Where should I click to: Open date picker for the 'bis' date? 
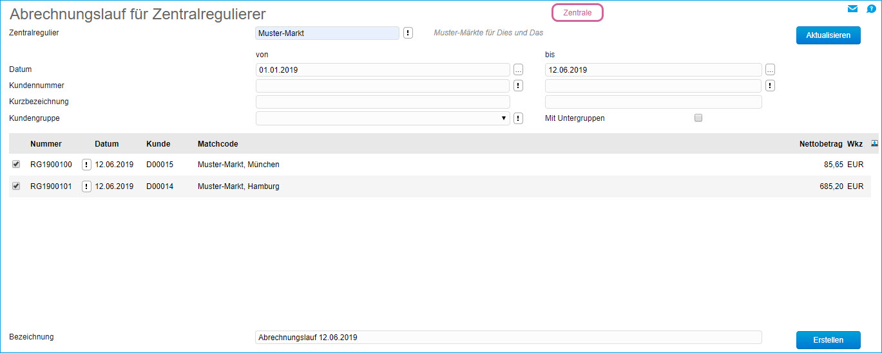coord(770,70)
